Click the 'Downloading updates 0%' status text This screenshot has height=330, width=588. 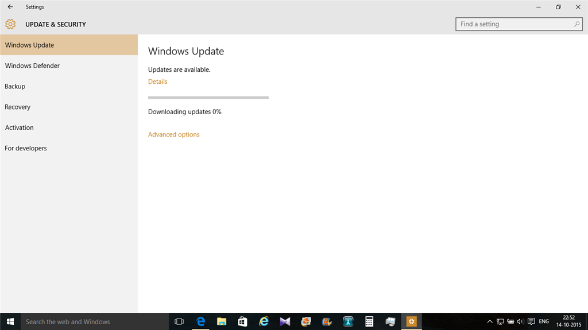184,112
